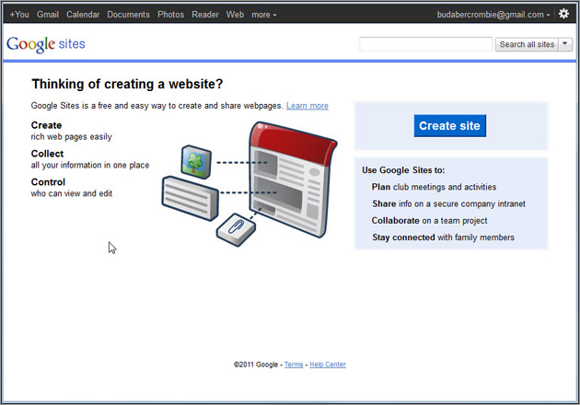The height and width of the screenshot is (405, 580).
Task: Click the green puzzle piece gadget icon
Action: [x=196, y=161]
